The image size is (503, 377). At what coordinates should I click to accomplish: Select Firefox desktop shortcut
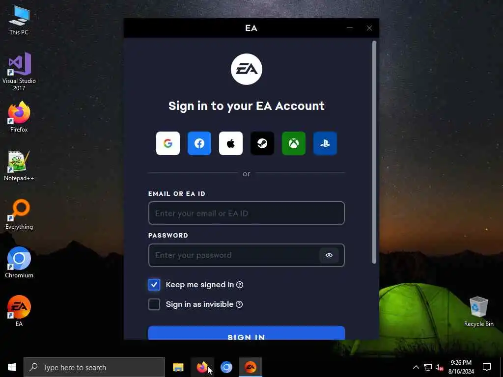(x=19, y=117)
